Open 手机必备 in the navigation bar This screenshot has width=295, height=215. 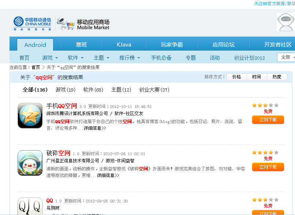(x=161, y=58)
